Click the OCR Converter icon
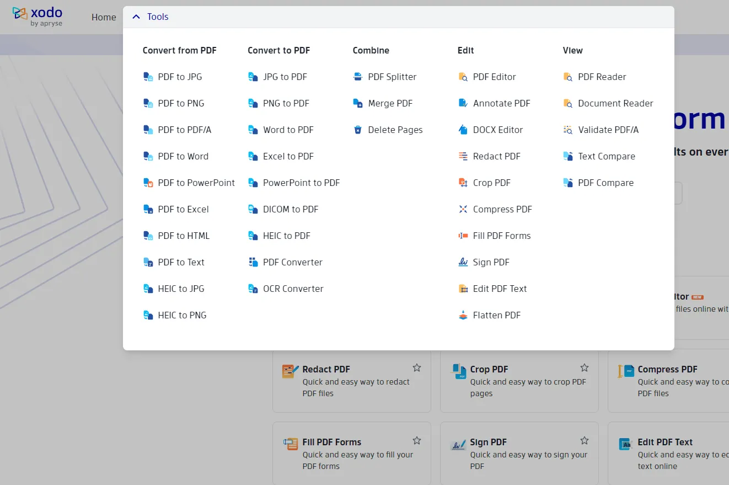This screenshot has width=729, height=485. pyautogui.click(x=253, y=289)
